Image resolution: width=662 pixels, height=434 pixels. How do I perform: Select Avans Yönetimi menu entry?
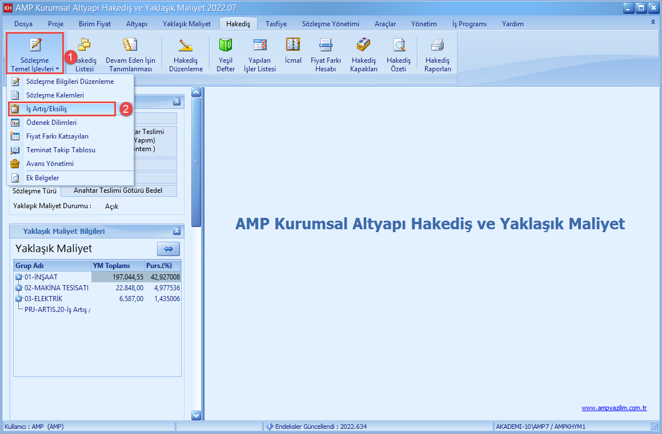[70, 164]
